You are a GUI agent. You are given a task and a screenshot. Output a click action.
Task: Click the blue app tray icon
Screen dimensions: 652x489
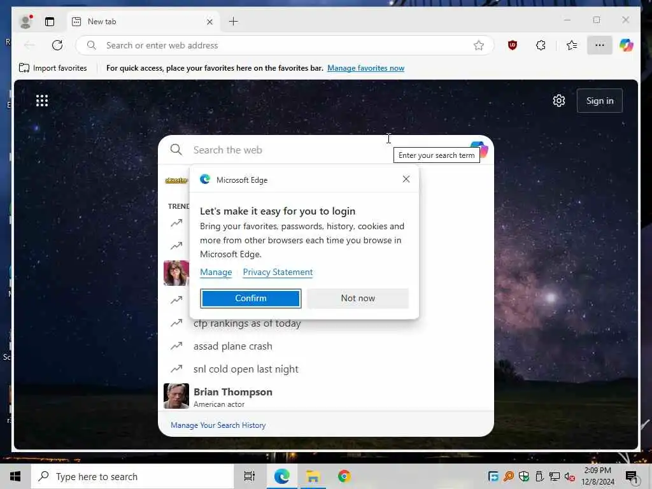tap(493, 476)
